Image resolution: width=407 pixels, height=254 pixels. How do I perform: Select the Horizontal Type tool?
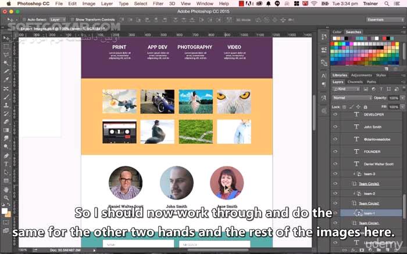(6, 164)
